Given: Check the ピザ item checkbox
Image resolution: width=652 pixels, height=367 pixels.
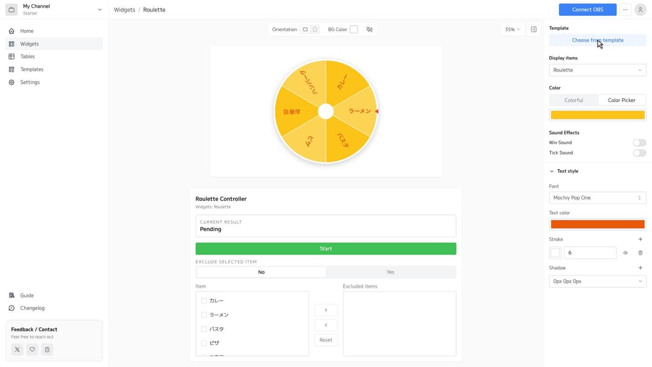Looking at the screenshot, I should pos(204,343).
